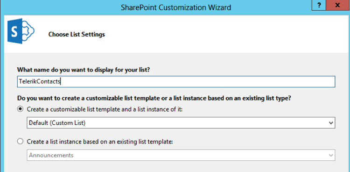This screenshot has width=350, height=172.
Task: Click 'What name do you want to display' label
Action: tap(84, 70)
